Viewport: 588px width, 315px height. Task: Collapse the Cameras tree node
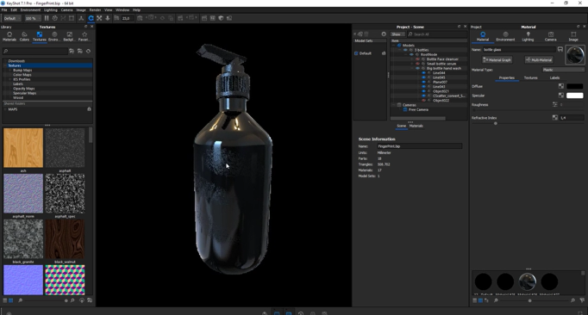(394, 105)
